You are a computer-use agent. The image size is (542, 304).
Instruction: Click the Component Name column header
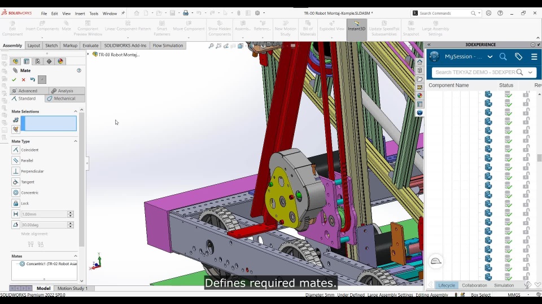[449, 85]
